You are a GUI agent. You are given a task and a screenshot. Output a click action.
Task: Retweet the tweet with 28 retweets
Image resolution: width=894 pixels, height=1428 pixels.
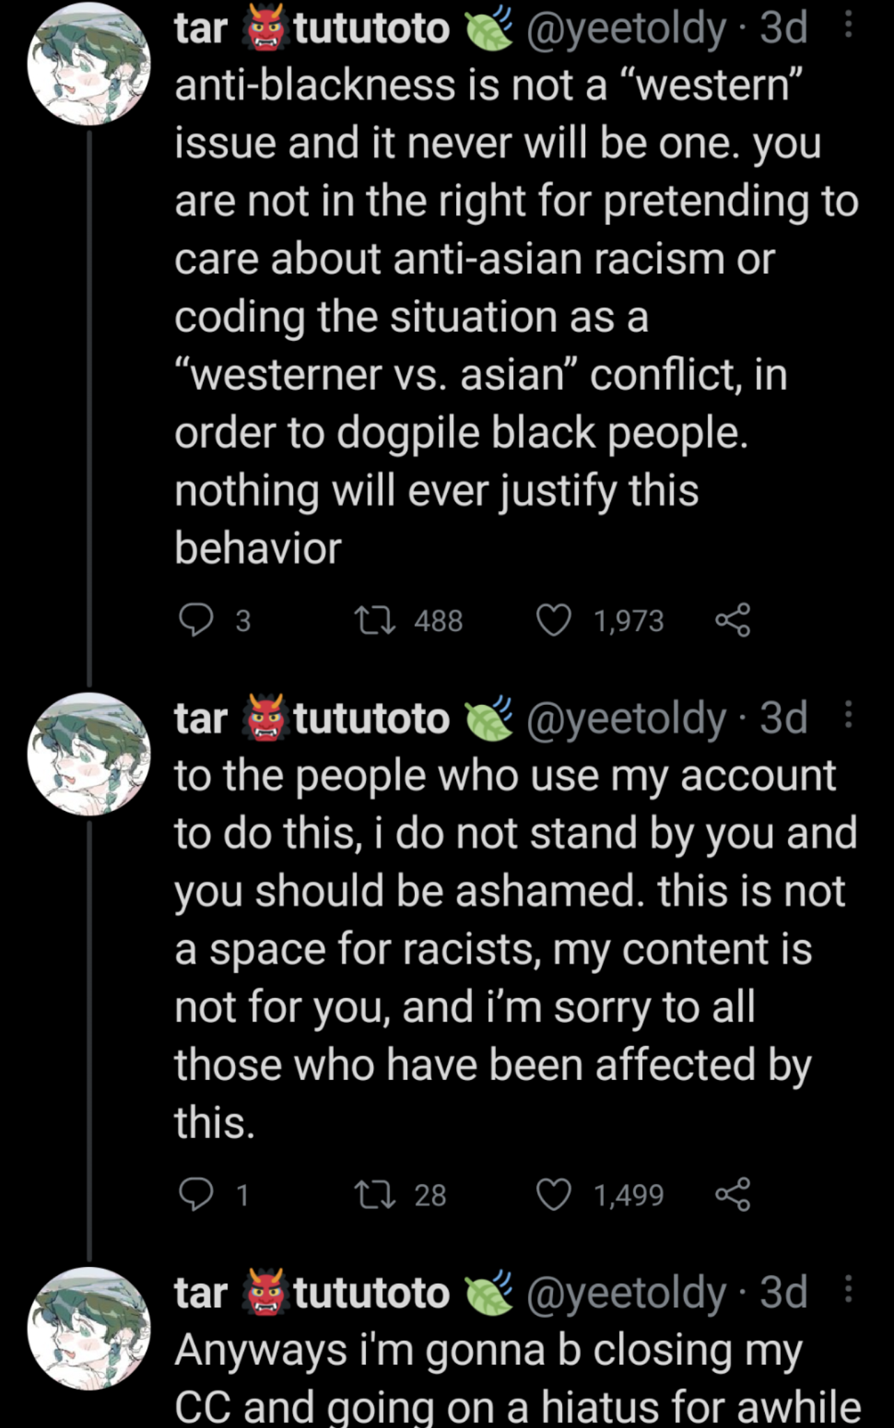pos(376,1194)
